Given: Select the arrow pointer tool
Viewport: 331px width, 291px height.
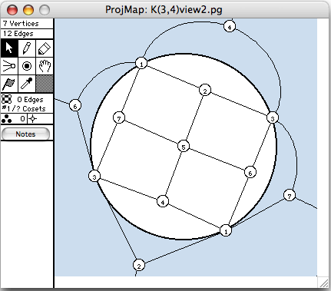Looking at the screenshot, I should coord(9,48).
